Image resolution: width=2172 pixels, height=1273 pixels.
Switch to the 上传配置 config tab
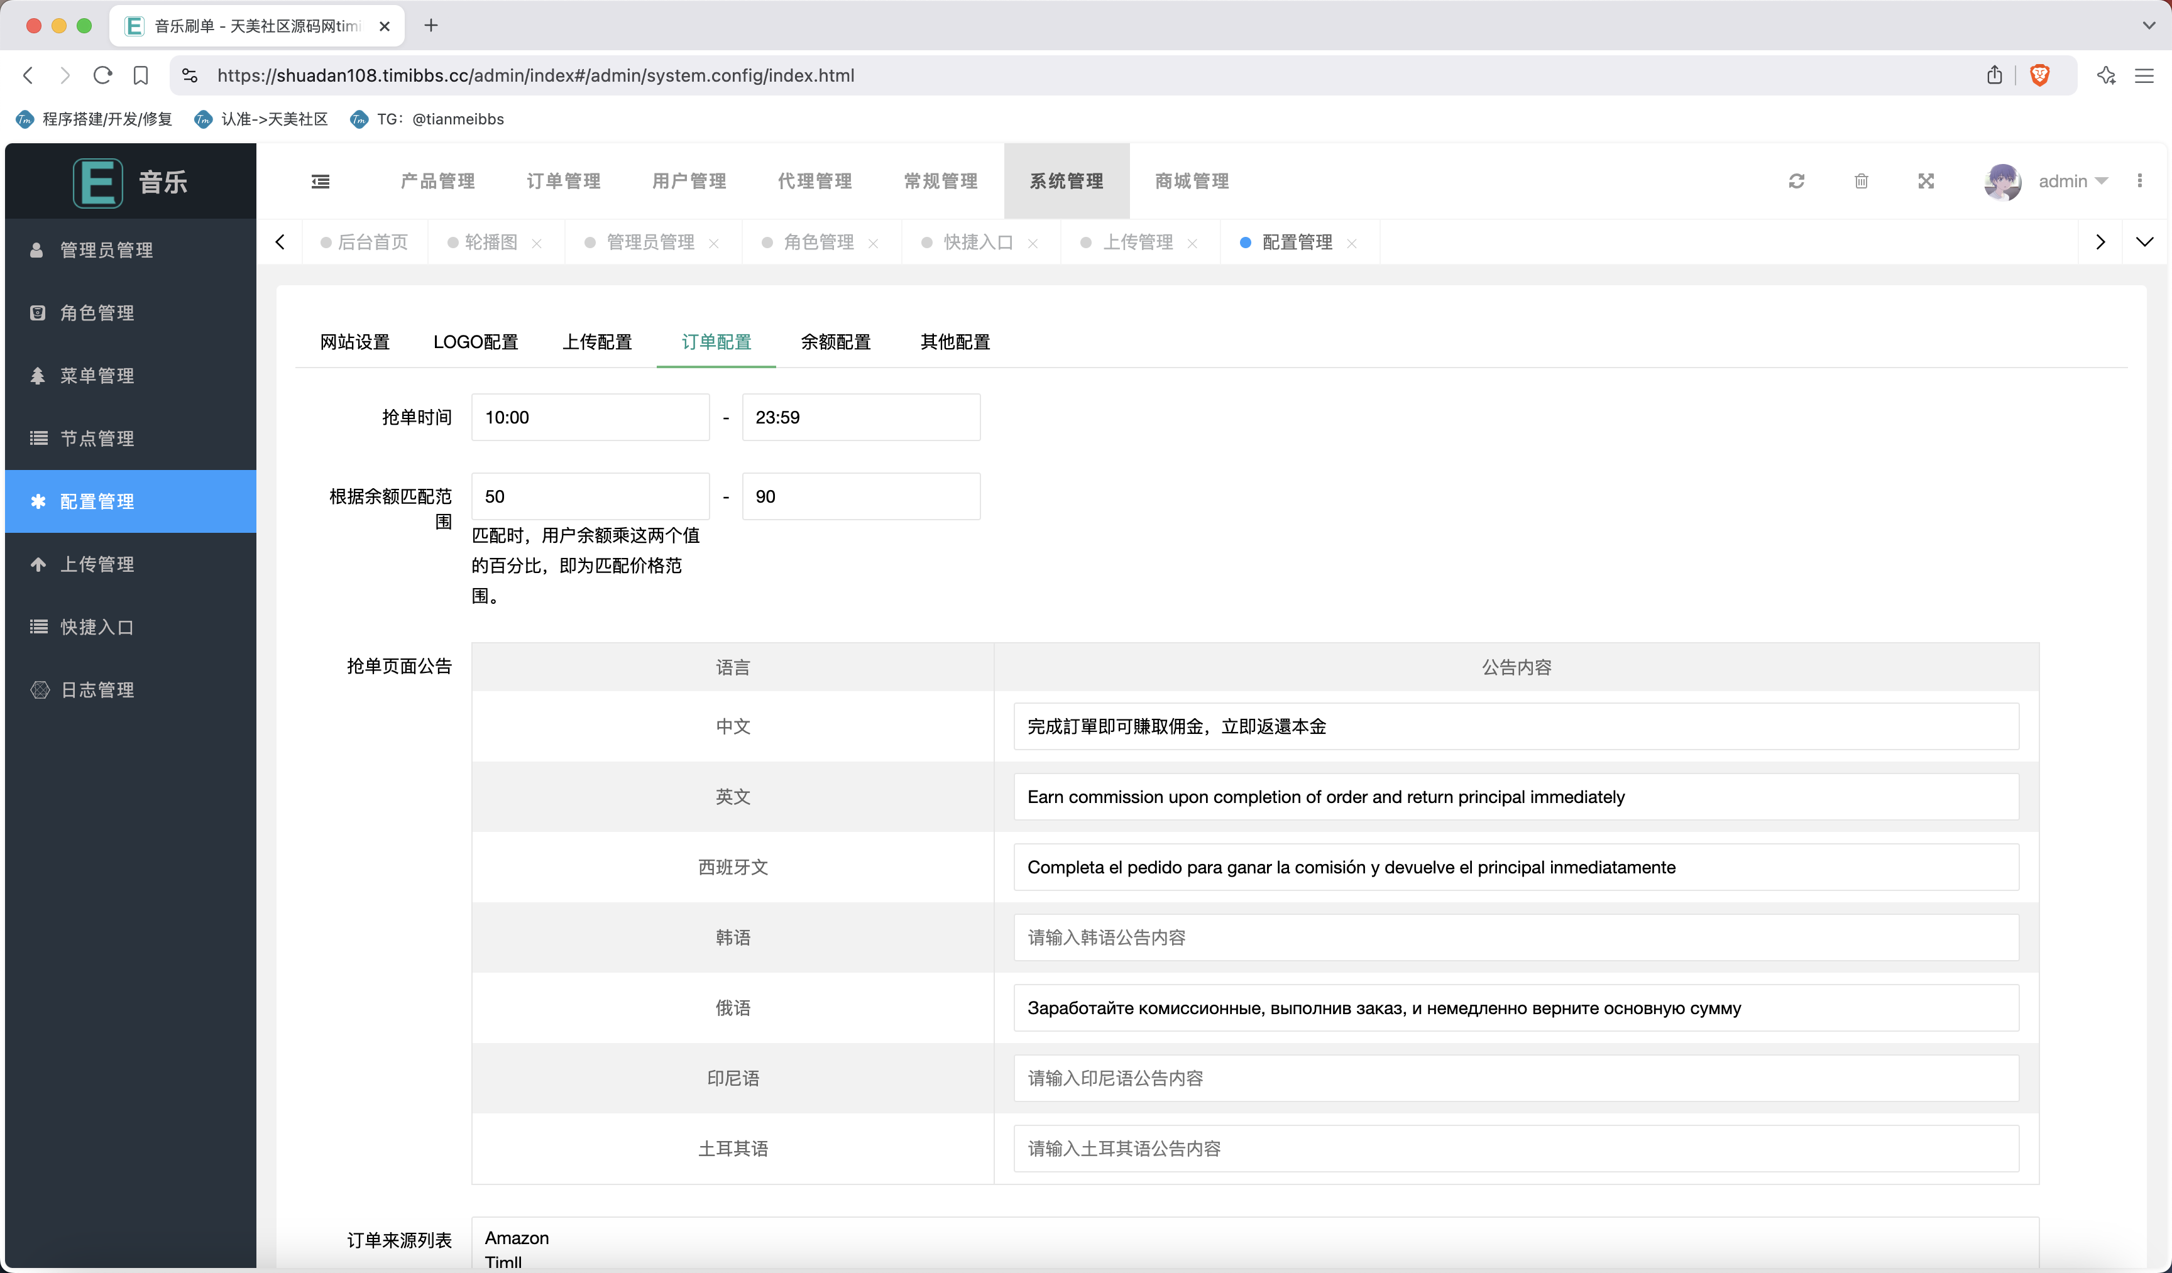(x=597, y=342)
